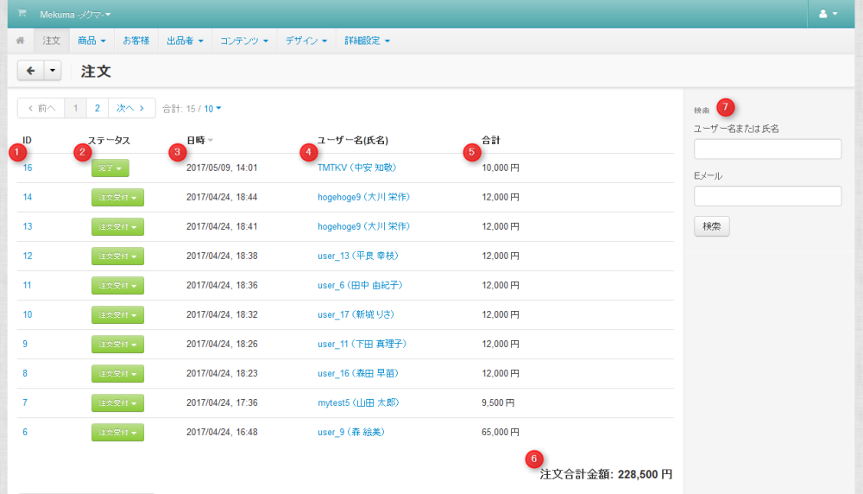This screenshot has width=863, height=494.
Task: Go to pagination page 2
Action: coord(97,108)
